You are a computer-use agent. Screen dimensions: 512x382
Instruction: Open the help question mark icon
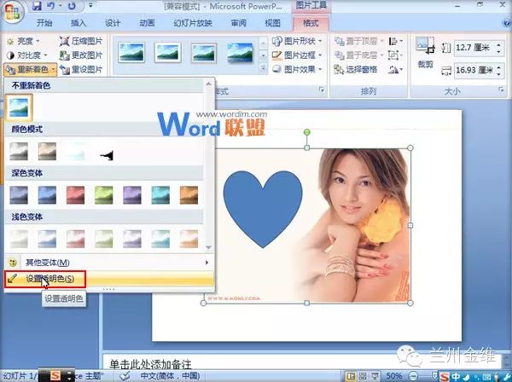506,23
